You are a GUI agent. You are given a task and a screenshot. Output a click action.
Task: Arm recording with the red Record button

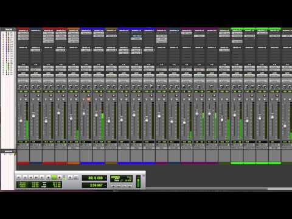60,178
